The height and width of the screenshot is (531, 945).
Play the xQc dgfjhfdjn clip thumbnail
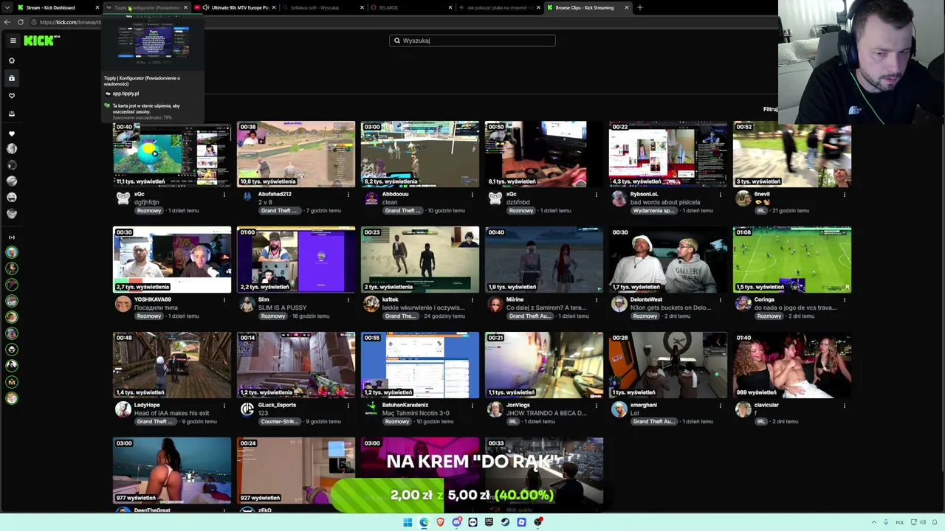[x=172, y=154]
